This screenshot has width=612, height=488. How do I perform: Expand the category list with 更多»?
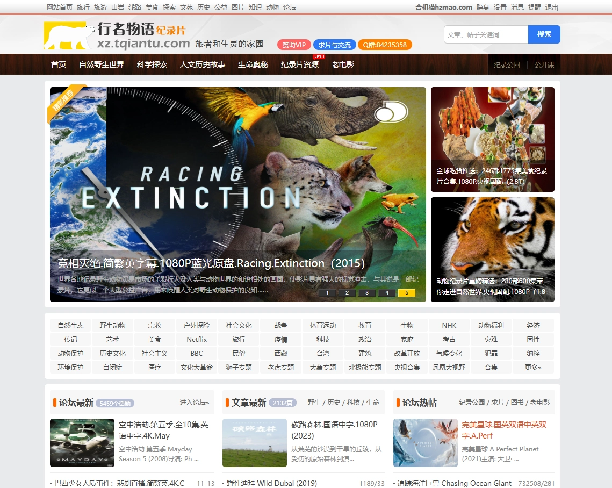[532, 368]
